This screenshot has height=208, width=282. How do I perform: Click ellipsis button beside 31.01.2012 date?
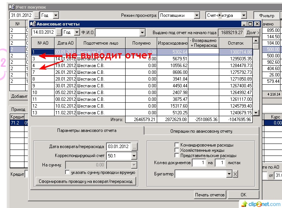click(x=36, y=15)
